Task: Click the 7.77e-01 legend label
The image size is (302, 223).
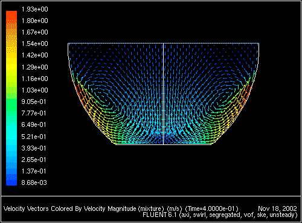Action: click(x=34, y=113)
